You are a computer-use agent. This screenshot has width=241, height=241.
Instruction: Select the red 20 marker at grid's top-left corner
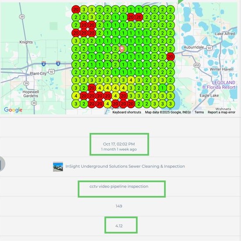pyautogui.click(x=76, y=10)
